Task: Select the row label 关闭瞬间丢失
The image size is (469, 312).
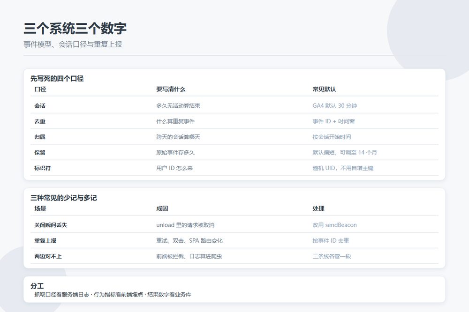Action: (x=51, y=225)
